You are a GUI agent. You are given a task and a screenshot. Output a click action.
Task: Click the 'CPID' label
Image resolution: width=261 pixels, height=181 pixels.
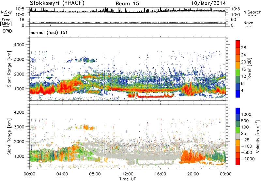coord(7,31)
